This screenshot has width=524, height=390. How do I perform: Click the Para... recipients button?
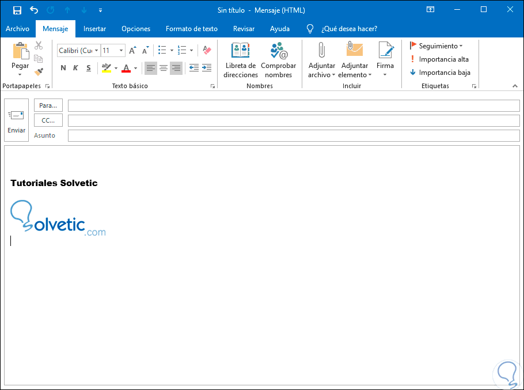click(48, 105)
